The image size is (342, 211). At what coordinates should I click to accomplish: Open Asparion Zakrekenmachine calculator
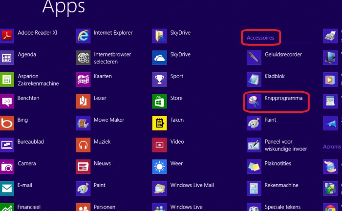(29, 80)
